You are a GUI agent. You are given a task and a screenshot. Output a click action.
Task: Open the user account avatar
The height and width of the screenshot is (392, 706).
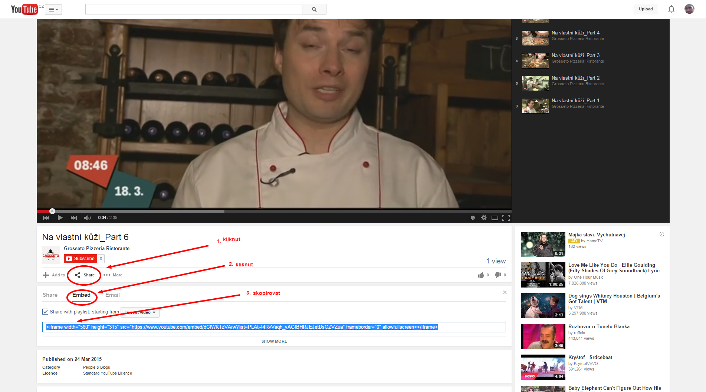point(689,9)
